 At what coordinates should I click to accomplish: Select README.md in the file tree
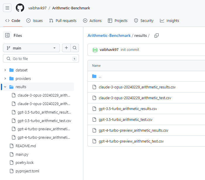pos(26,146)
